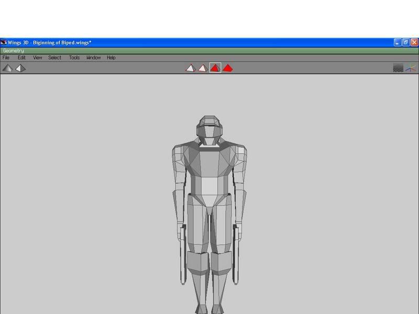Open the View menu
419x314 pixels.
click(x=37, y=58)
